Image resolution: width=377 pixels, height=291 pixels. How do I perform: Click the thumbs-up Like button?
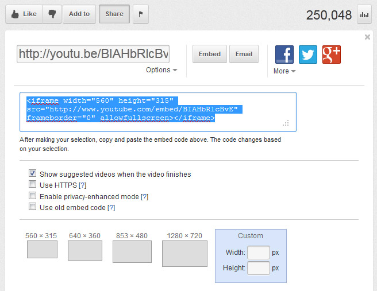(24, 14)
